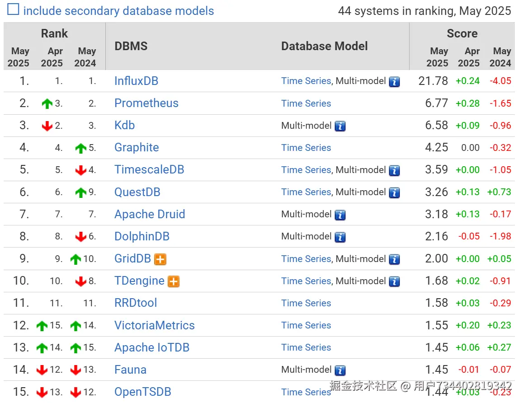
Task: Open TimescaleDB multi-model info icon
Action: pyautogui.click(x=394, y=170)
